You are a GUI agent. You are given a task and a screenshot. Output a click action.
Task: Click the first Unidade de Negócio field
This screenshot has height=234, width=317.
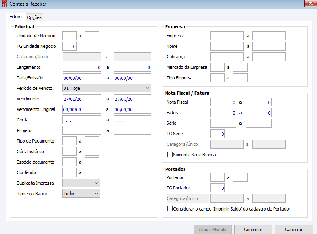pos(69,36)
